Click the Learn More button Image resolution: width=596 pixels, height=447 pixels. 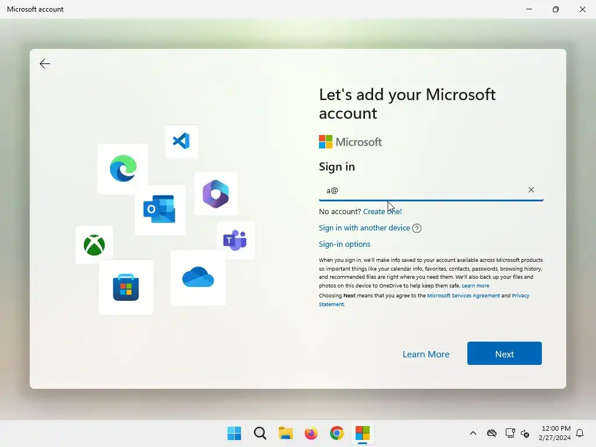[426, 354]
